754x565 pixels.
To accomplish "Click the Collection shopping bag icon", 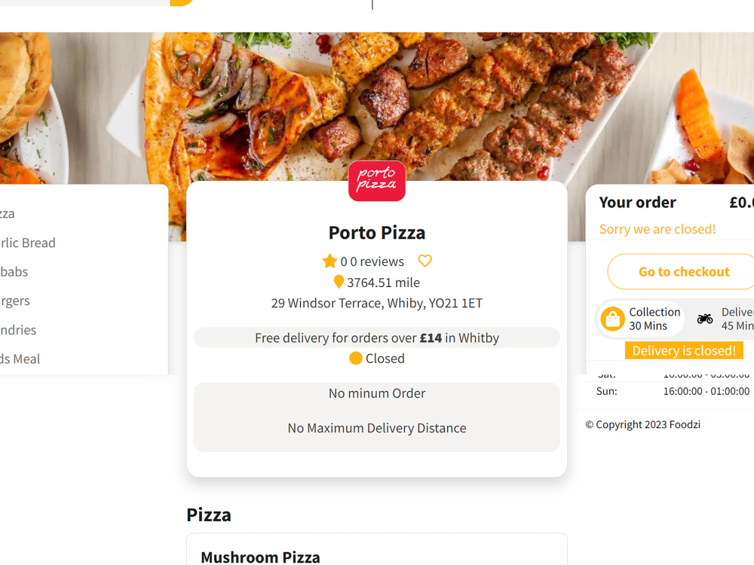I will (612, 319).
